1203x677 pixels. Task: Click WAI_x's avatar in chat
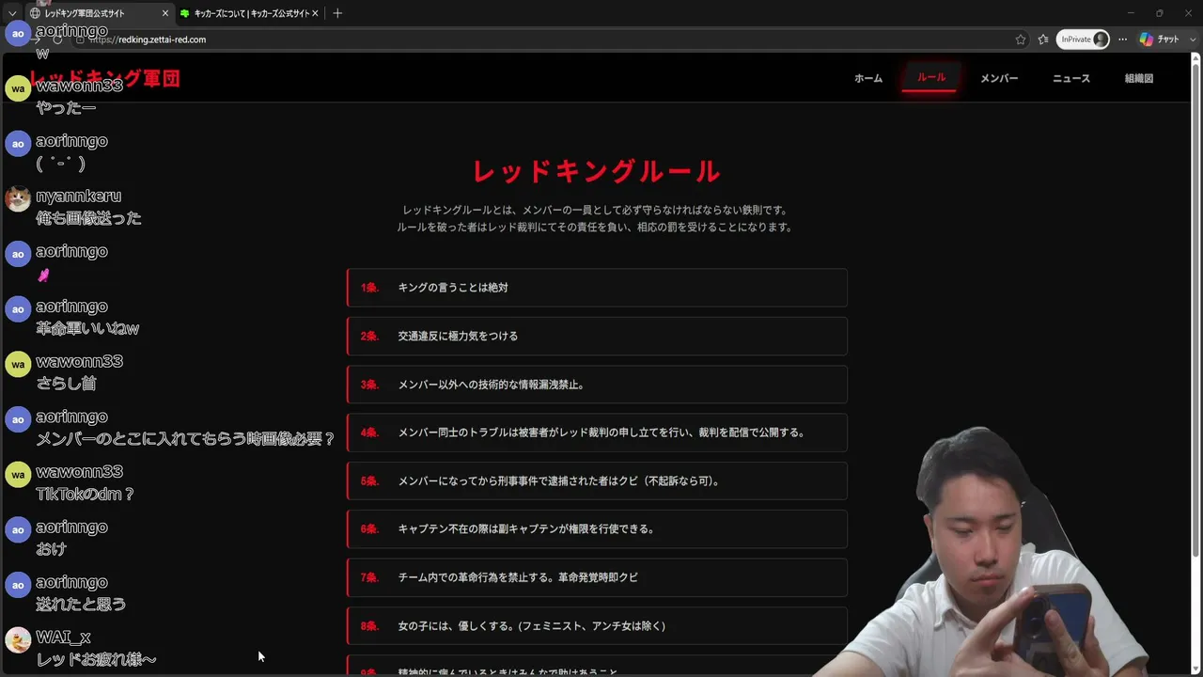(18, 640)
